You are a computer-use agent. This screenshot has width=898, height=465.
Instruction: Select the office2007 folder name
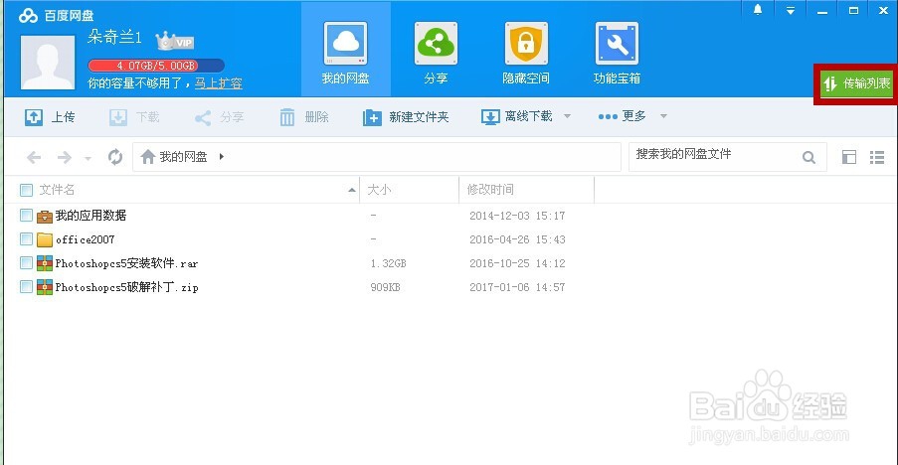coord(85,239)
